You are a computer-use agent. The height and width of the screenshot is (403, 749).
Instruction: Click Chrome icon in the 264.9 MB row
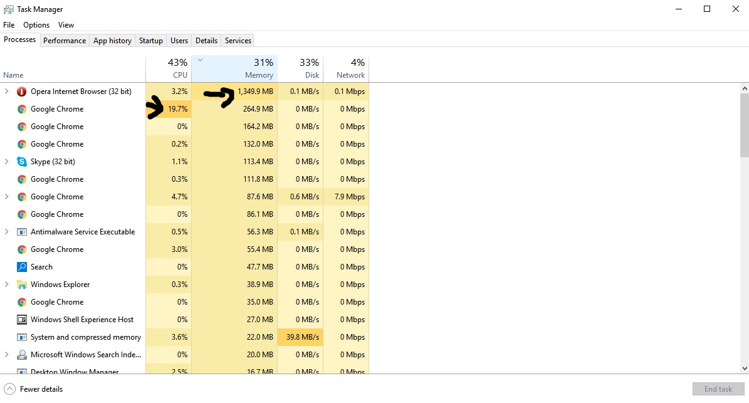click(21, 109)
